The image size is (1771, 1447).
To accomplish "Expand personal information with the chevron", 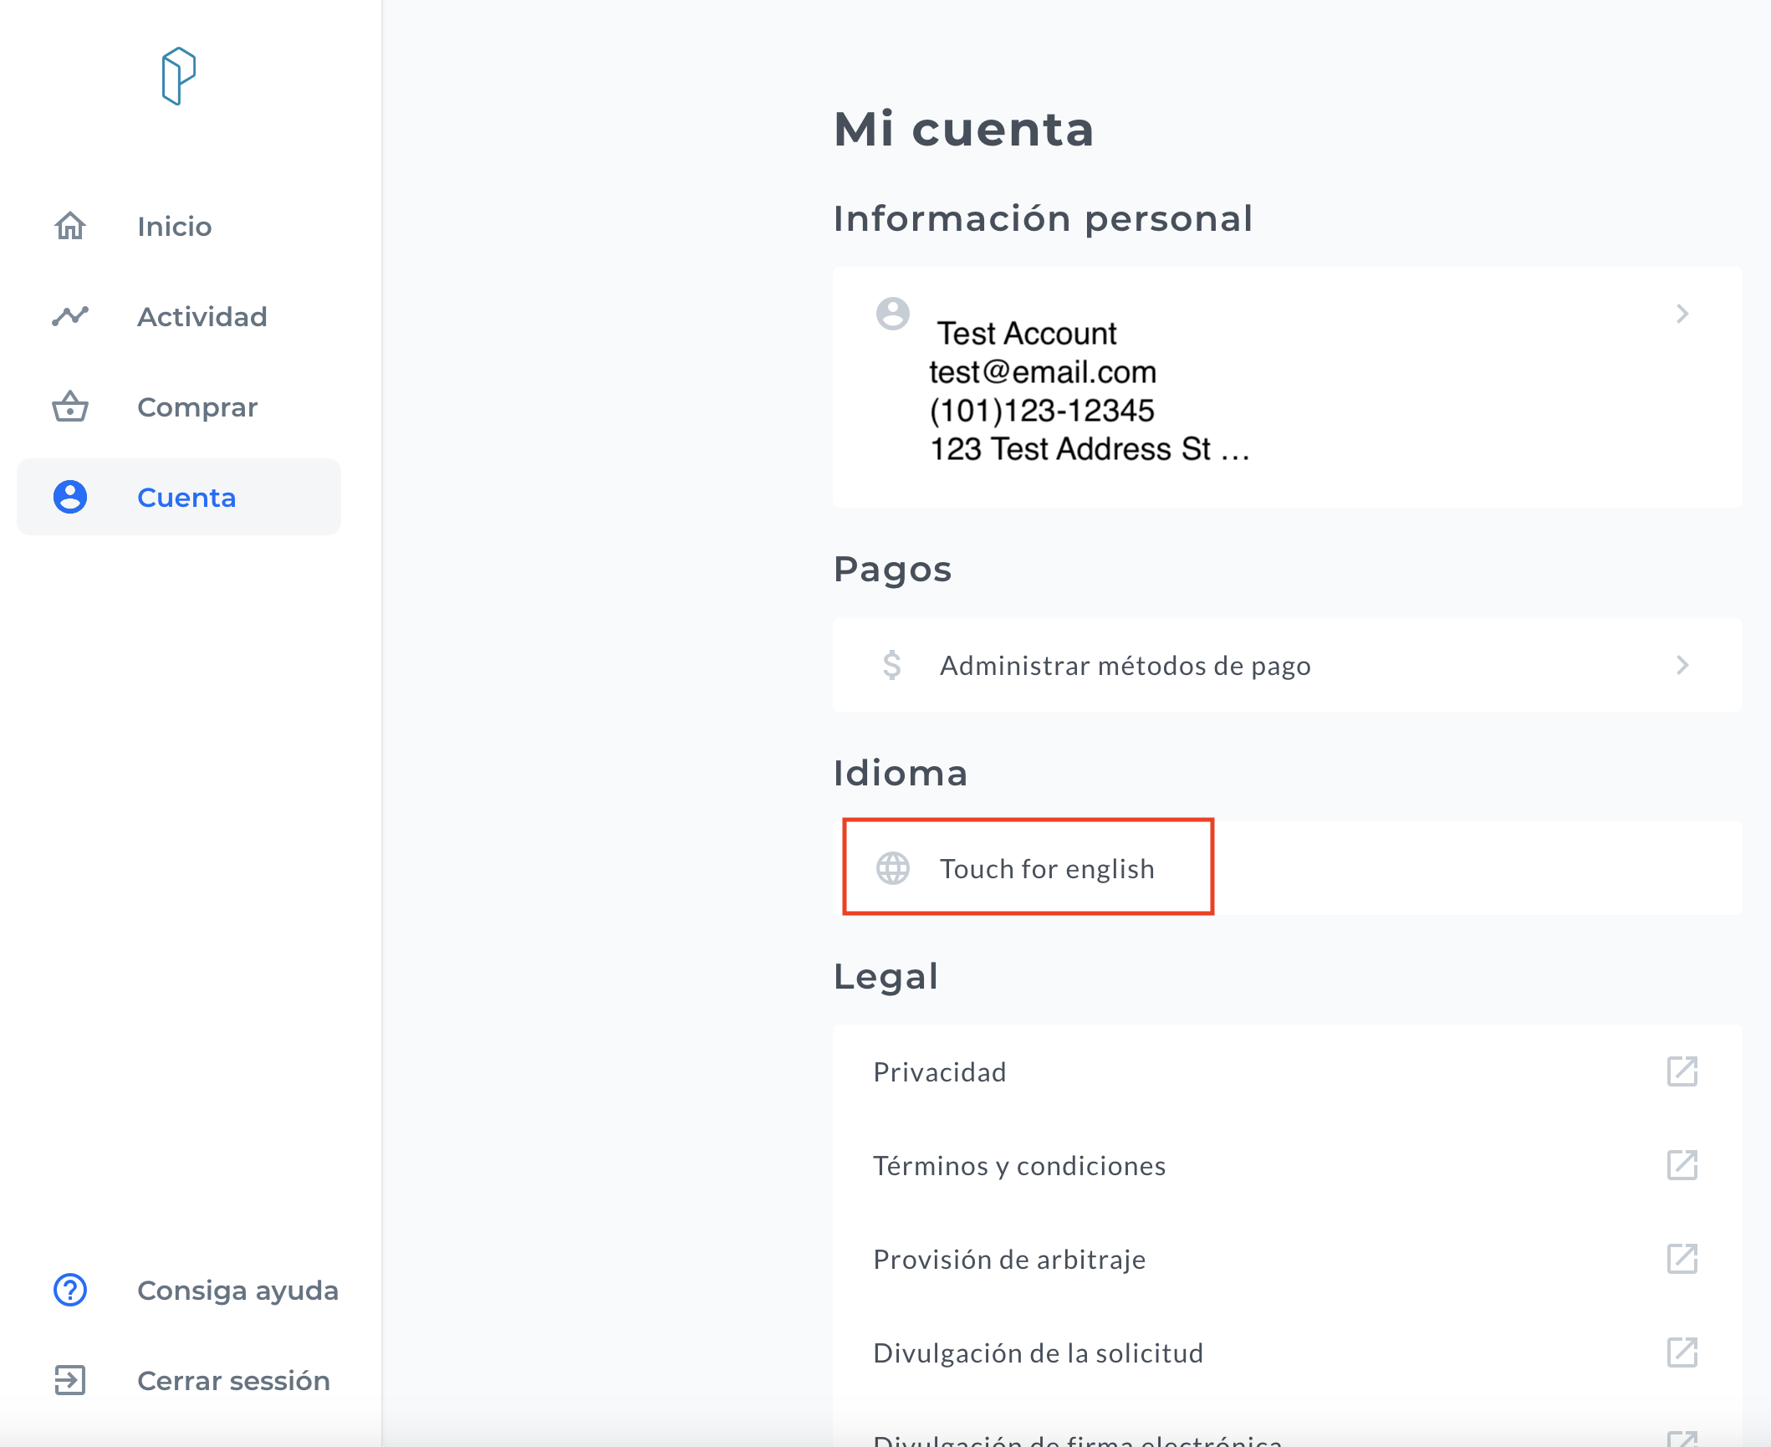I will [x=1682, y=314].
